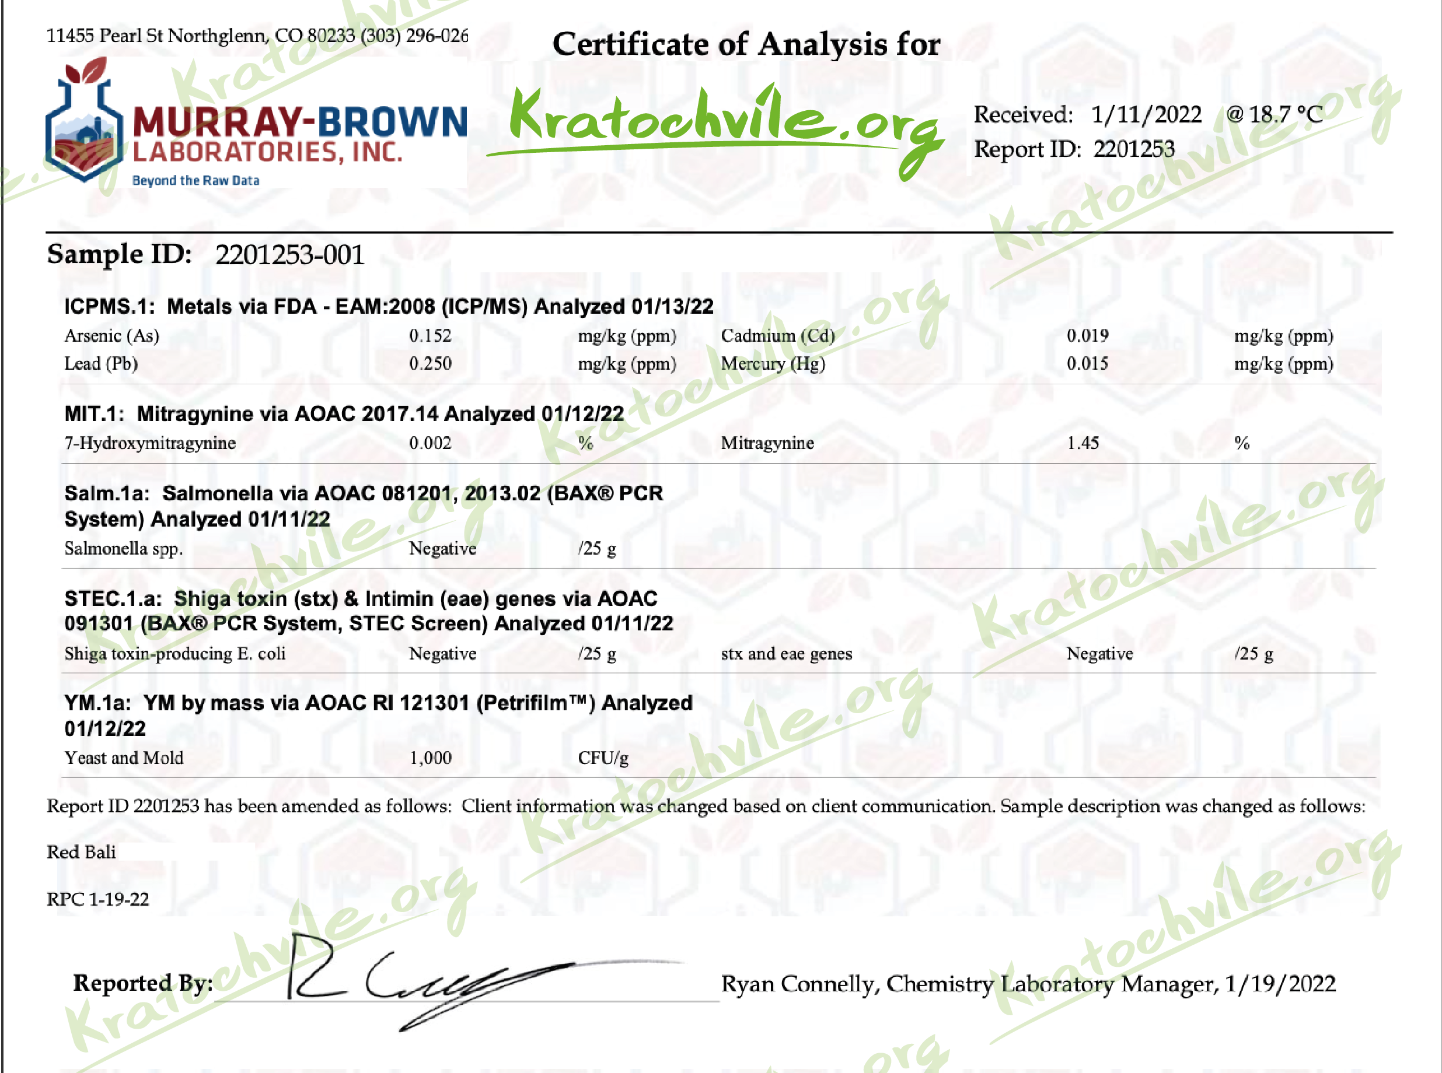Click the Report ID value '2201253' under Received

point(1133,149)
